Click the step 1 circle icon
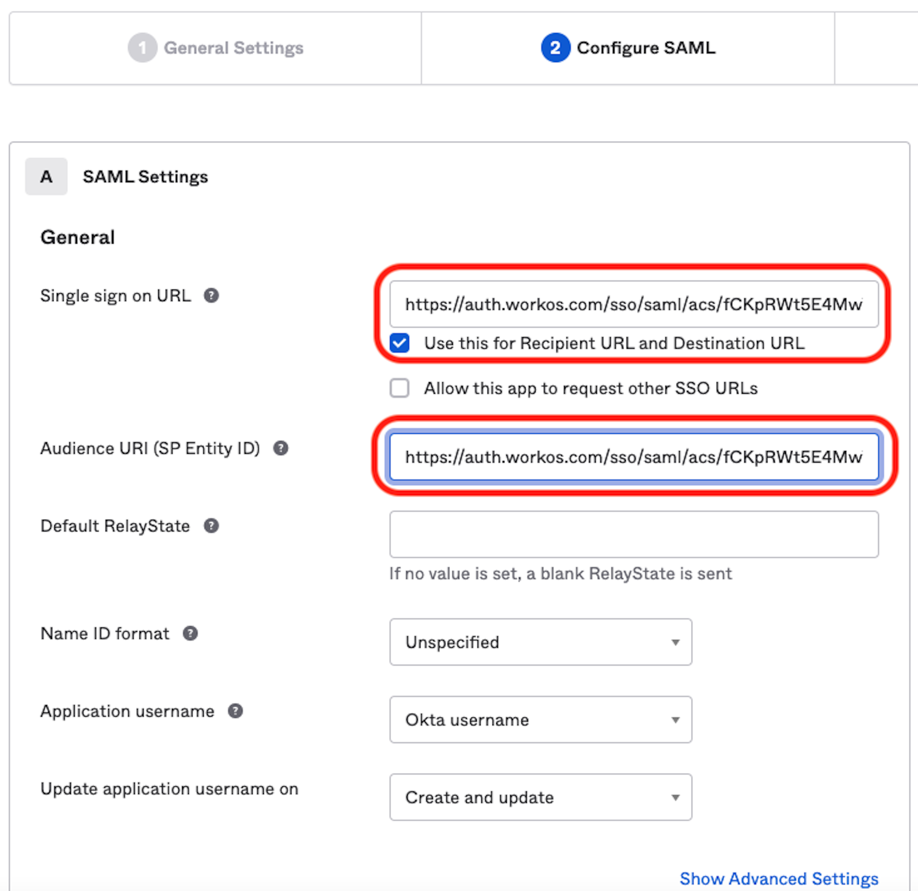The width and height of the screenshot is (918, 891). pyautogui.click(x=142, y=48)
